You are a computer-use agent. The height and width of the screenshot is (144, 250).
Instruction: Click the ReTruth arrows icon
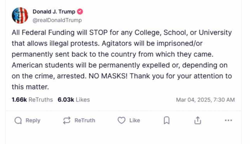(66, 121)
